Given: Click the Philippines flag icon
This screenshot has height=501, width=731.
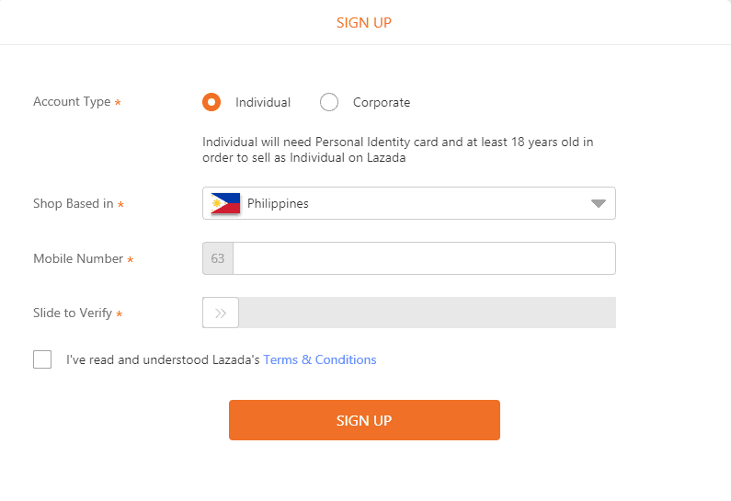Looking at the screenshot, I should 225,204.
